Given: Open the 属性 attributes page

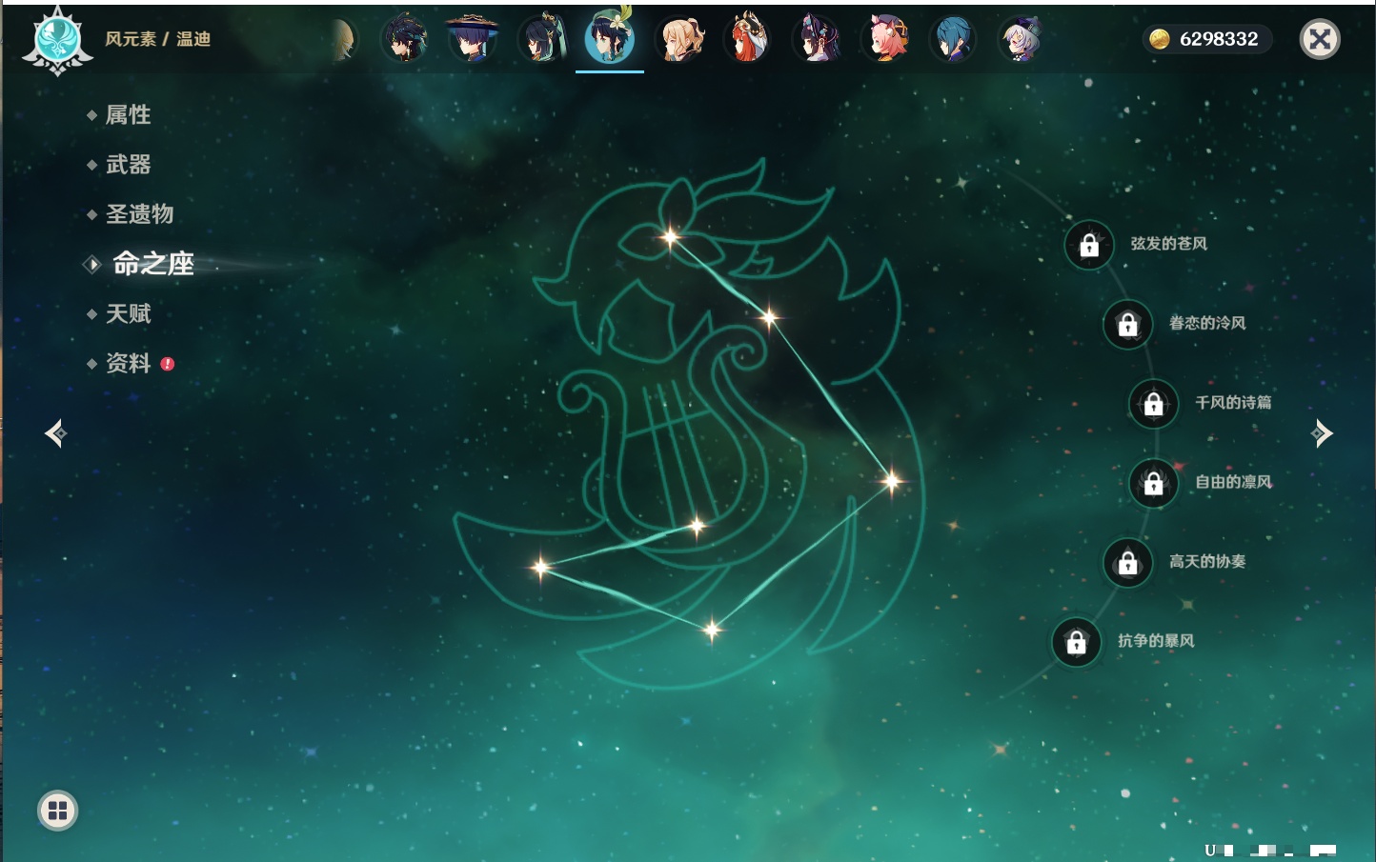Looking at the screenshot, I should click(x=128, y=115).
